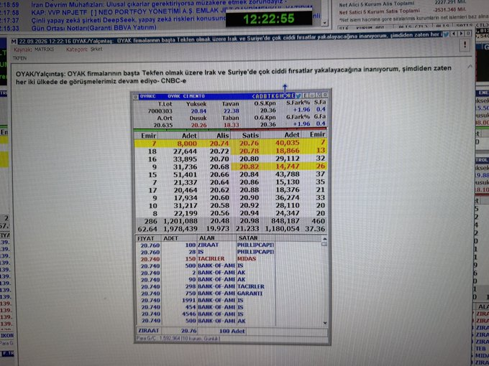Click the Yuksek value 20.84
The width and height of the screenshot is (489, 366).
pos(198,111)
